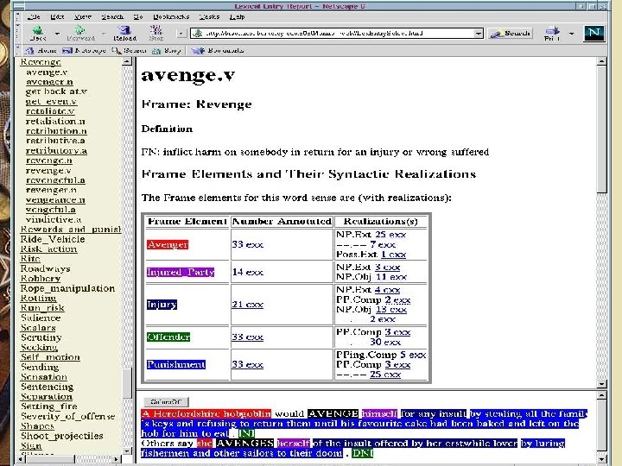Open the File menu
Viewport: 622px width, 466px height.
34,16
